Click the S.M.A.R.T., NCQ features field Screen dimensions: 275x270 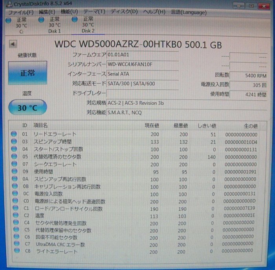[187, 113]
